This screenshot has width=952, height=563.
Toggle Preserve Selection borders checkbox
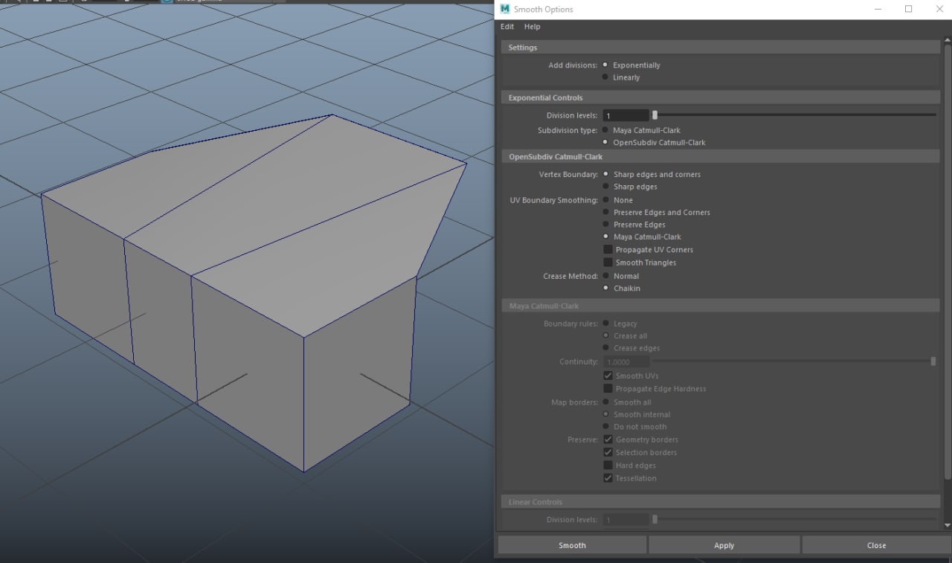(608, 452)
